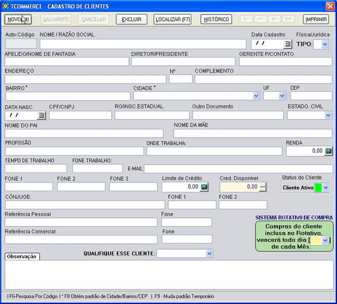Click the Auto-Código field
The image size is (337, 304).
[21, 44]
